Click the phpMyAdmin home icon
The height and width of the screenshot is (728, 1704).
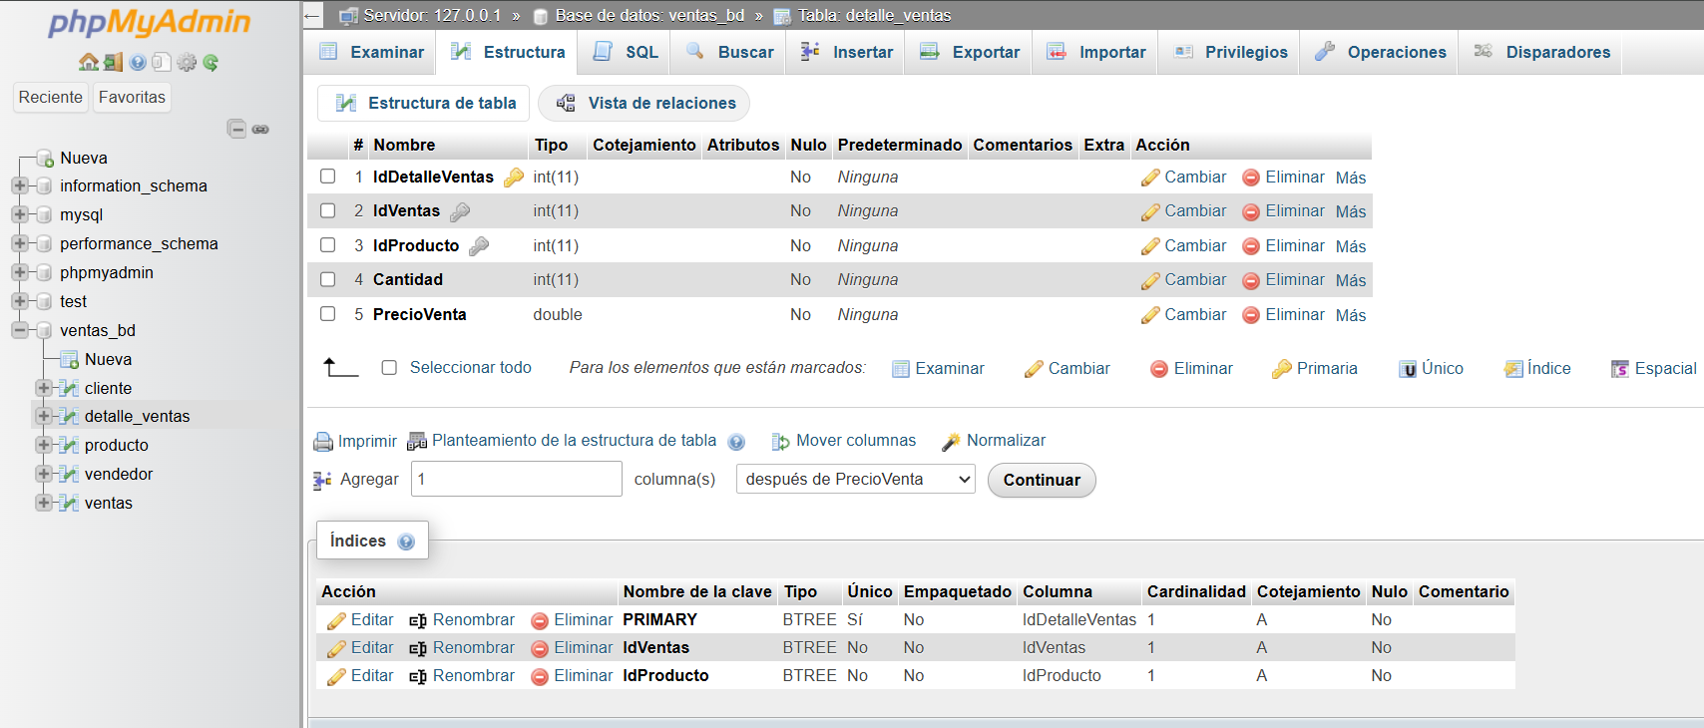coord(88,62)
